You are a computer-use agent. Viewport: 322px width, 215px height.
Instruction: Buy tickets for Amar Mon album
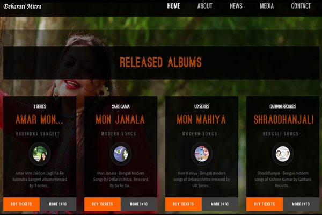(21, 204)
